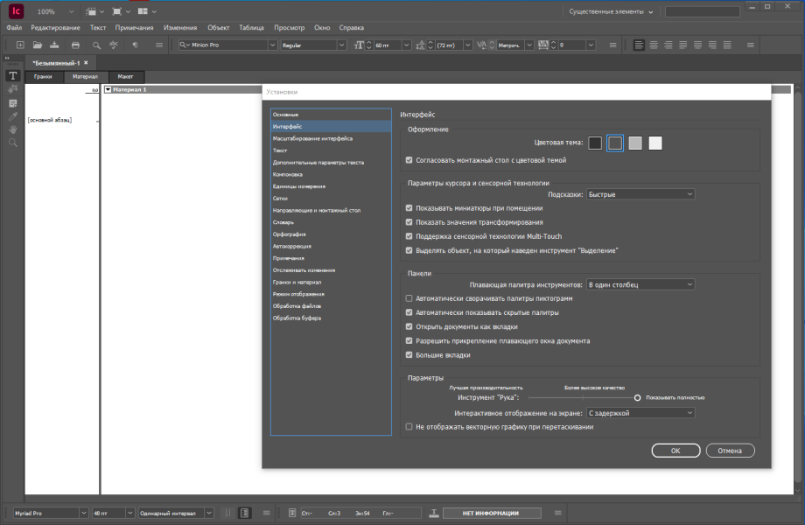Screen dimensions: 805x525
Task: Toggle hidden characters pilcrow icon
Action: tap(135, 45)
